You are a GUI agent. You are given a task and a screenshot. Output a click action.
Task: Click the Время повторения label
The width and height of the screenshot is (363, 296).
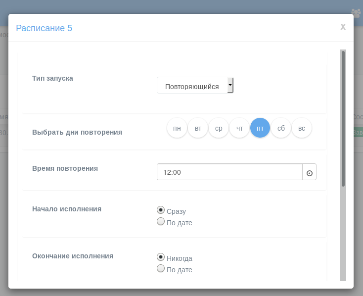tap(65, 168)
